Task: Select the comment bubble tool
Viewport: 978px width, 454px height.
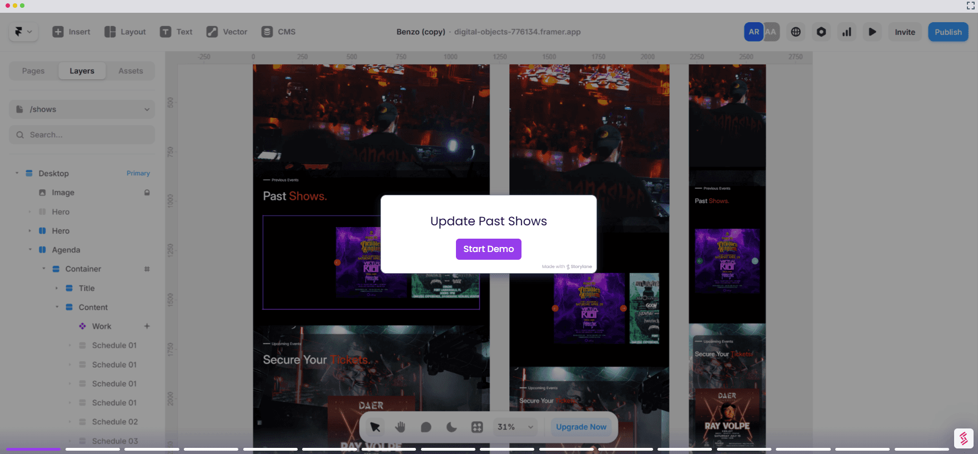Action: click(426, 427)
